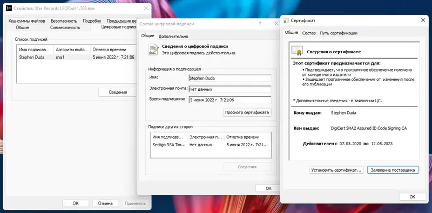Click the Properties window title icon
Screen dimensions: 432x213
[x=9, y=8]
